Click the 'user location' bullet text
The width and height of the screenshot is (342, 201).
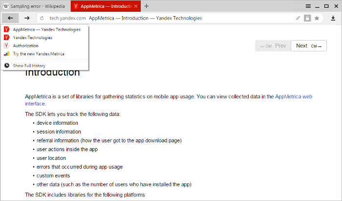pos(51,158)
